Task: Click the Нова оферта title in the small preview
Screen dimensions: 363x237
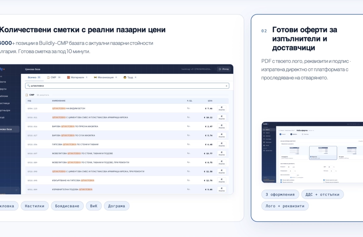Action: click(x=302, y=131)
